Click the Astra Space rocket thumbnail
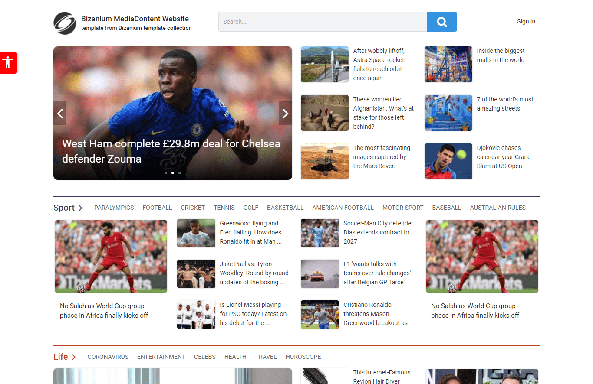This screenshot has width=593, height=384. pos(325,64)
